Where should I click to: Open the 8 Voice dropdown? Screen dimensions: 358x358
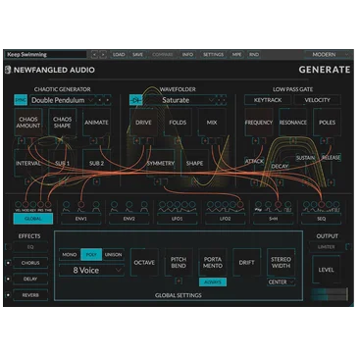(x=91, y=271)
